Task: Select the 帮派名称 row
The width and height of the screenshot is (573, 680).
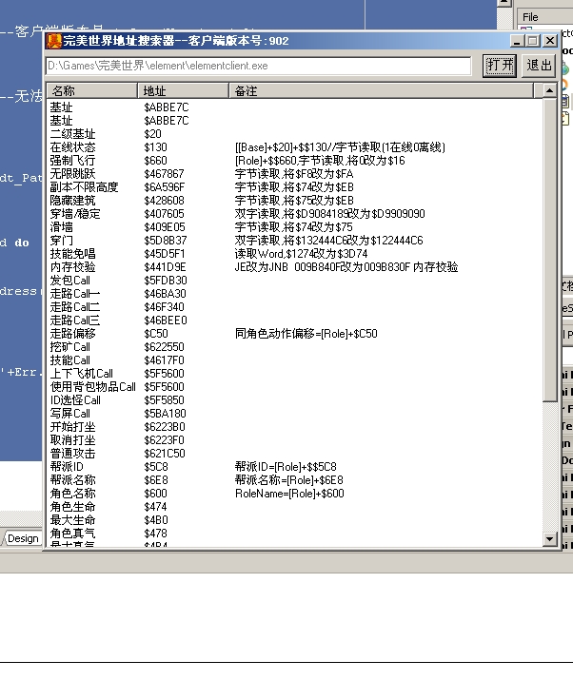Action: (294, 480)
